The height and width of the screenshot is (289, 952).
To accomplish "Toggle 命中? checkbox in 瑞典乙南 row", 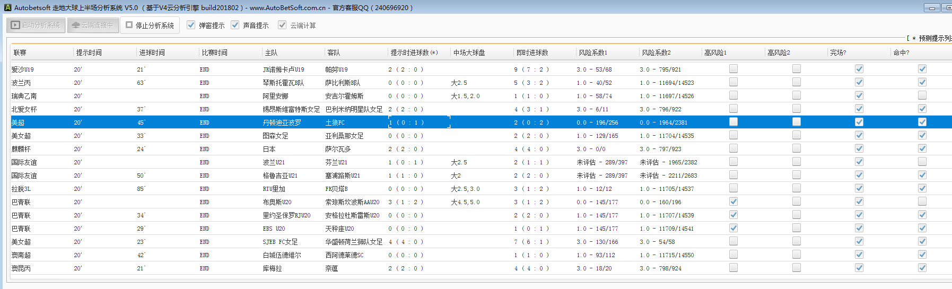I will click(x=922, y=95).
